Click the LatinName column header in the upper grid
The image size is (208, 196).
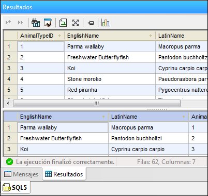(x=182, y=36)
